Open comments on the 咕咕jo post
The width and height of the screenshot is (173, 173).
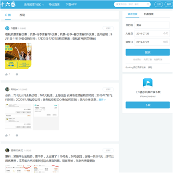17,136
